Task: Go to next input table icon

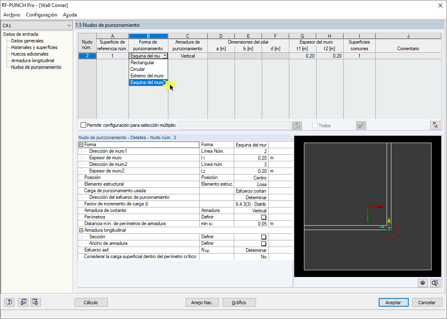Action: 35,302
